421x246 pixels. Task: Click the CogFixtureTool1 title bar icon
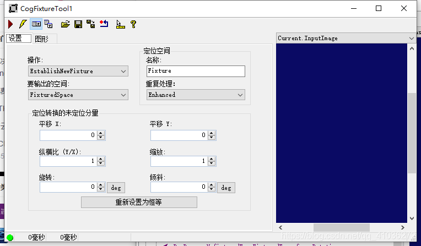tap(13, 8)
